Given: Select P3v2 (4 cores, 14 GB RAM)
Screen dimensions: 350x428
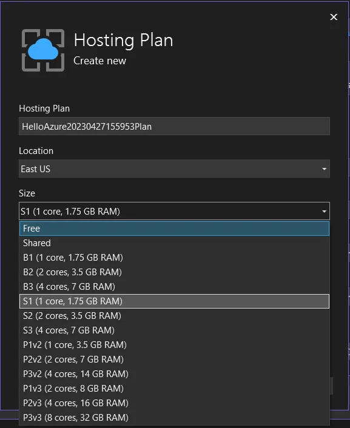Looking at the screenshot, I should pos(174,374).
